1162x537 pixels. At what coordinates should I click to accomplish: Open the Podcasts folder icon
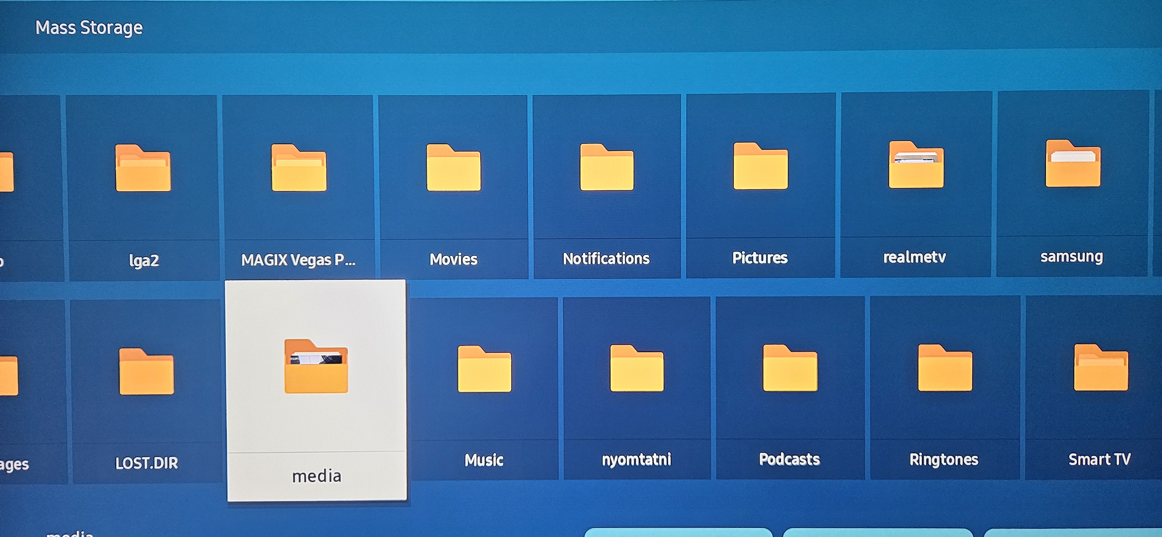pos(790,368)
